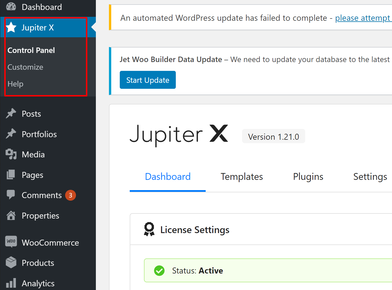Open Customize under Jupiter X
Image resolution: width=392 pixels, height=290 pixels.
coord(25,67)
